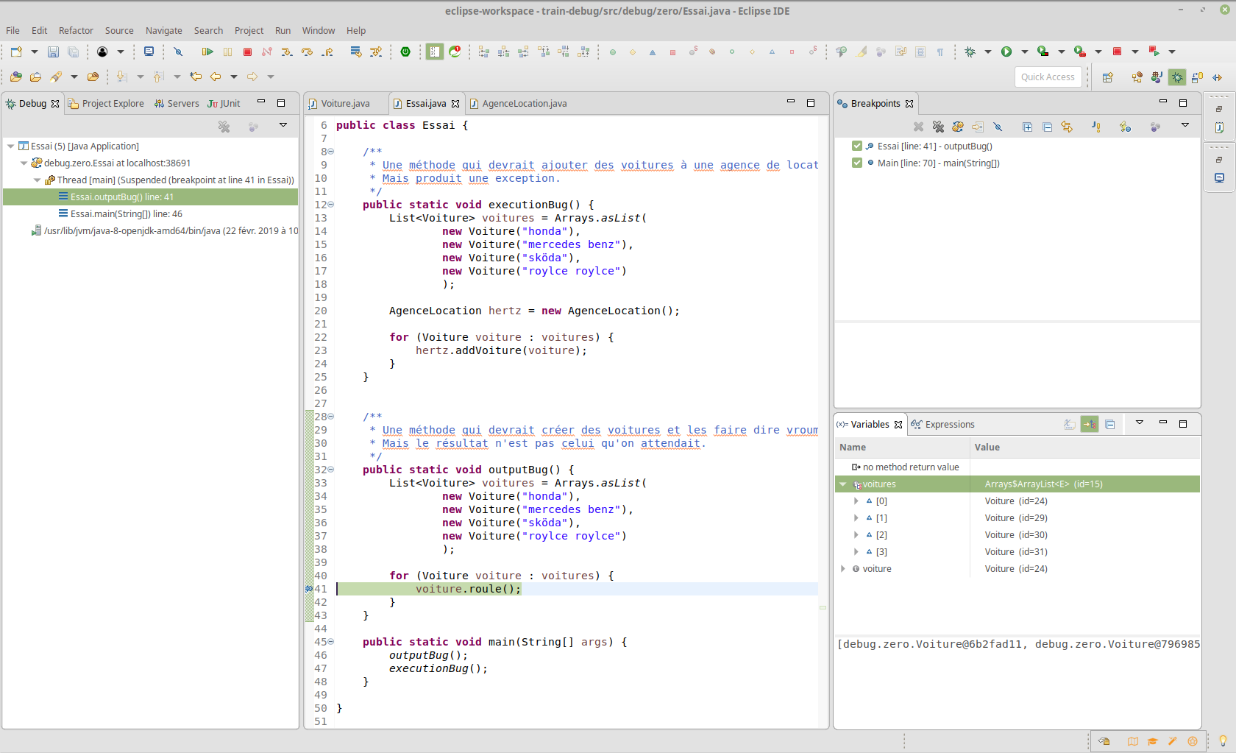1236x753 pixels.
Task: Click the Step Over icon
Action: click(x=307, y=52)
